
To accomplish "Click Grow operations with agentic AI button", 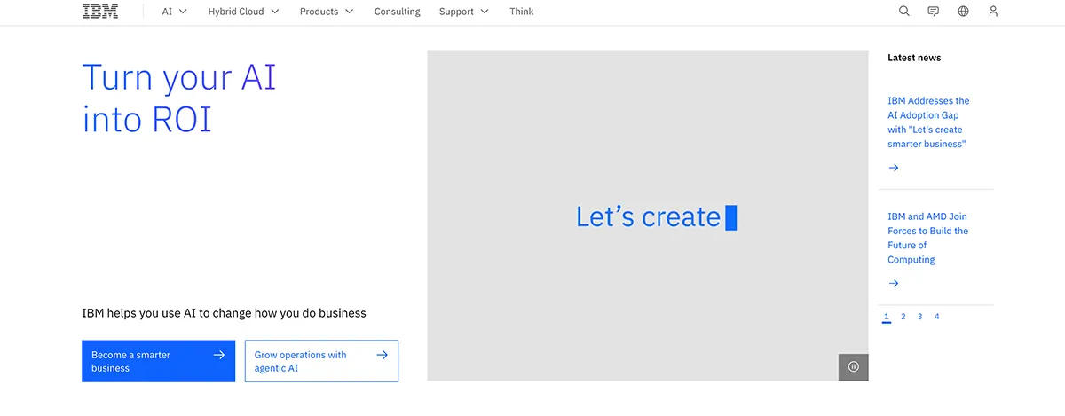I will pyautogui.click(x=321, y=361).
